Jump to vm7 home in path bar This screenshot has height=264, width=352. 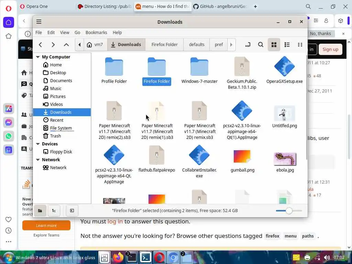[95, 45]
